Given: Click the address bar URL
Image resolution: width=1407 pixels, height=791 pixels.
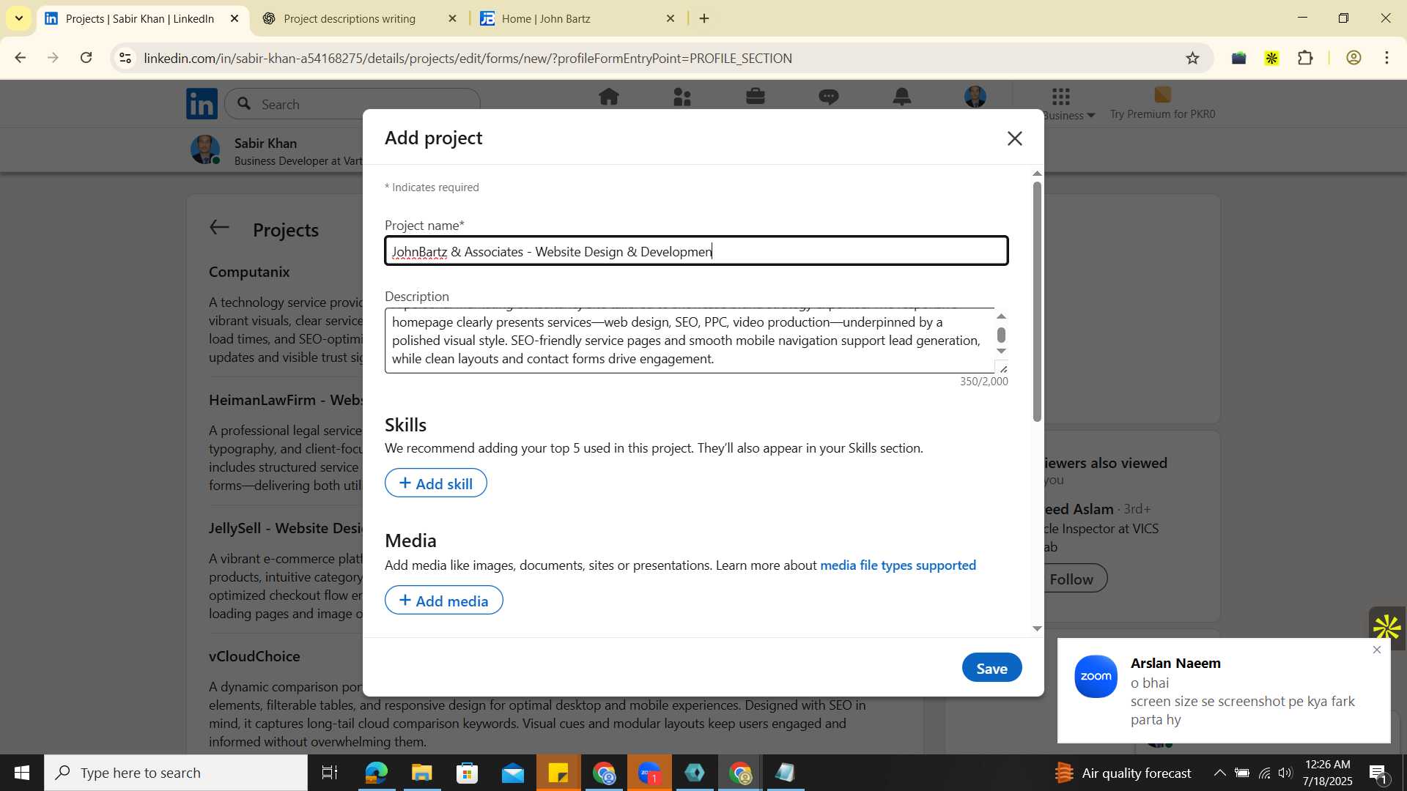Looking at the screenshot, I should click(468, 59).
